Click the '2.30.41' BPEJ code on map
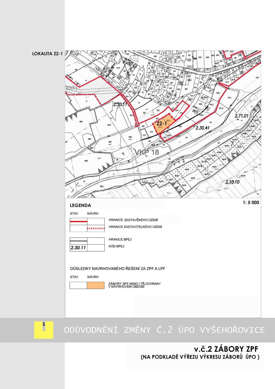The image size is (275, 389). click(203, 128)
